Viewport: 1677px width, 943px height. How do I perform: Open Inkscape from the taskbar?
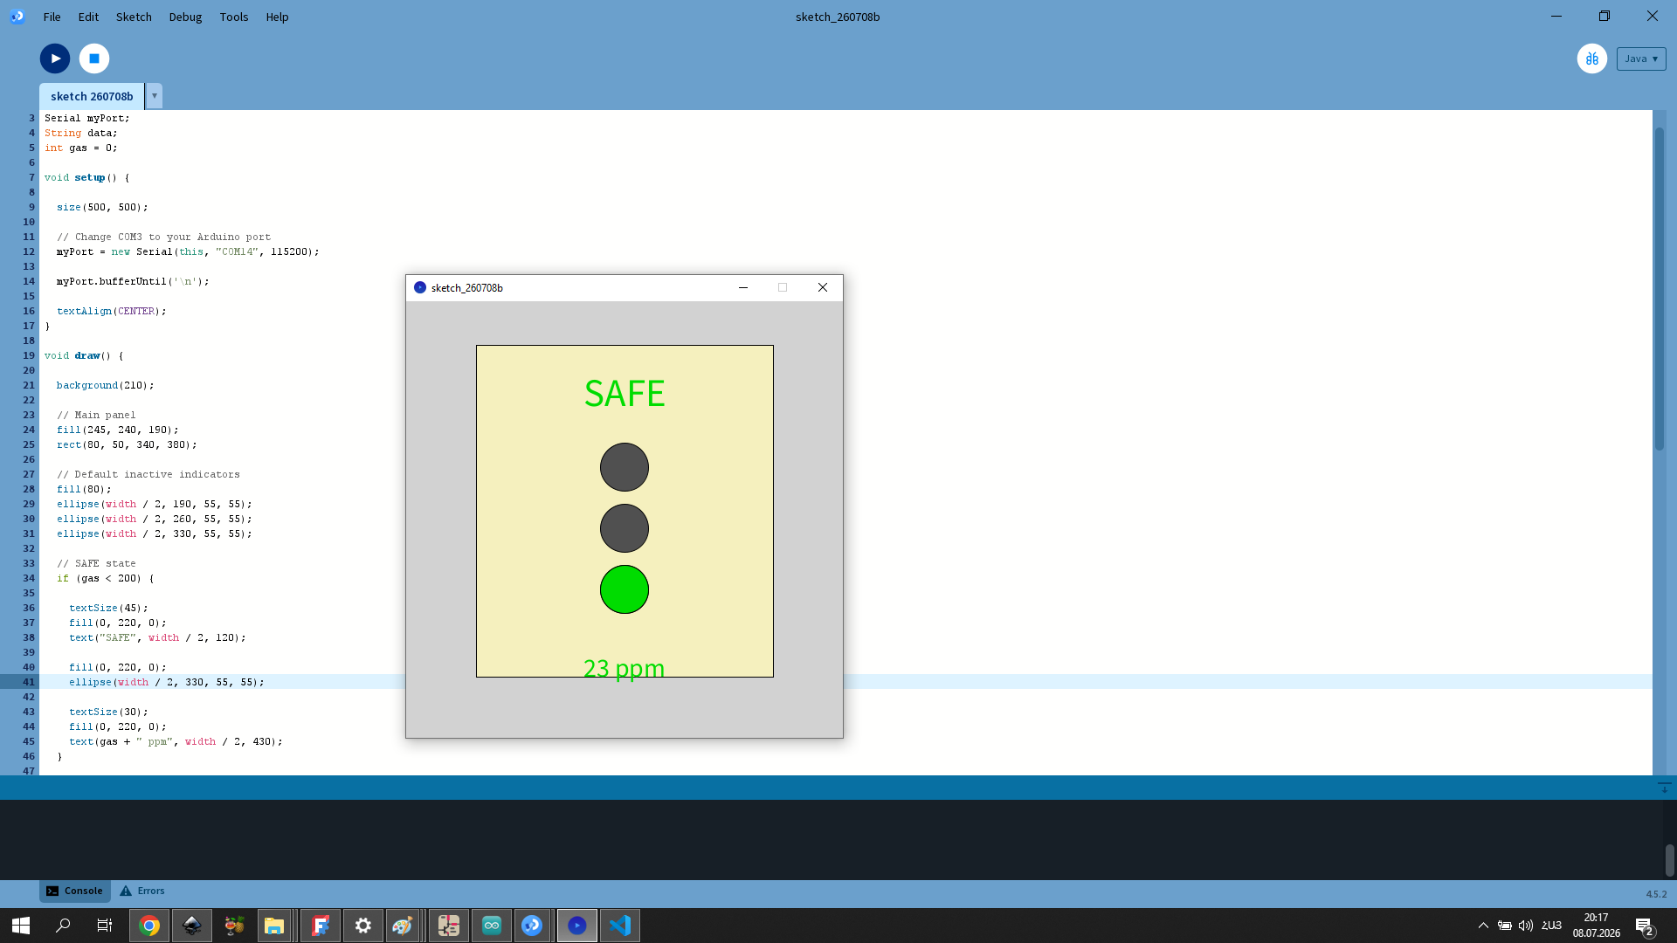192,926
